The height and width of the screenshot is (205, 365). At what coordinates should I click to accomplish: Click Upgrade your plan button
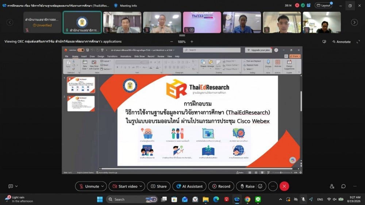click(259, 50)
